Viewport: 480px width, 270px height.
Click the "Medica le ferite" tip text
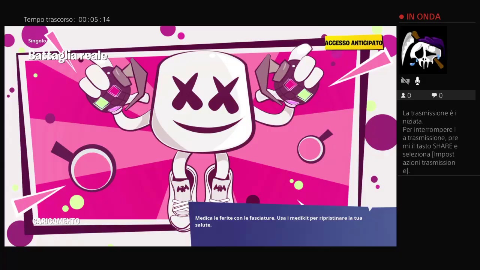tap(279, 221)
